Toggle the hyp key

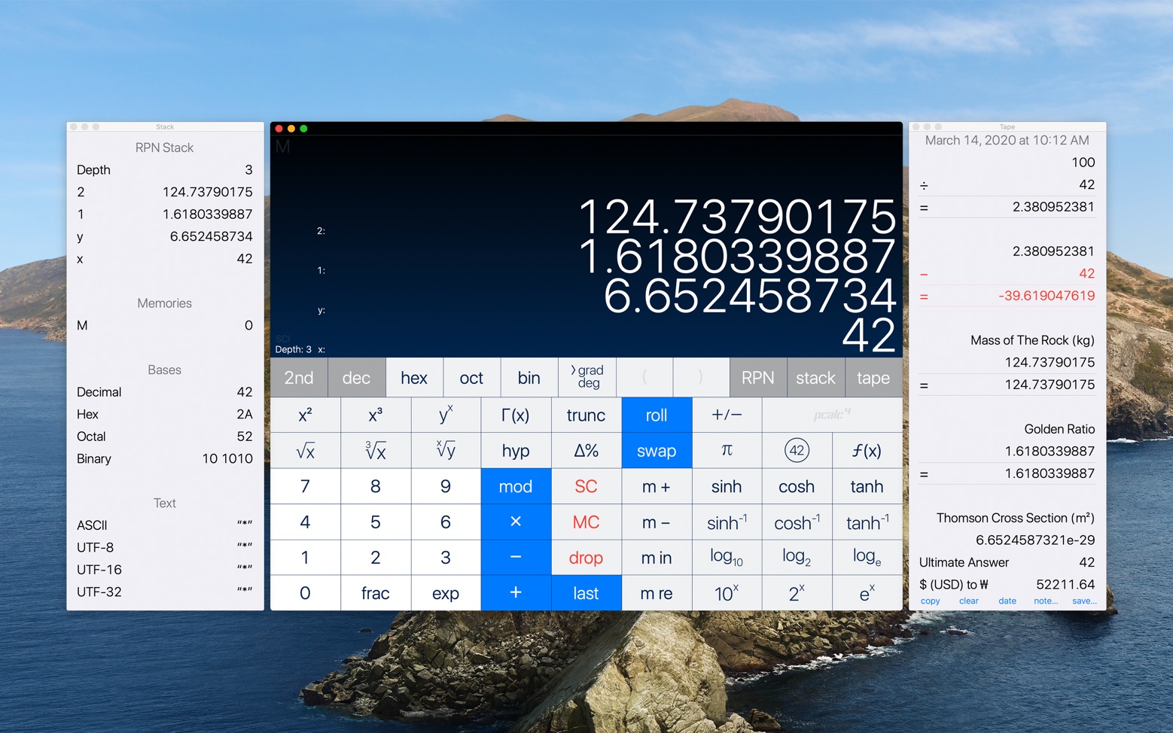tap(516, 451)
